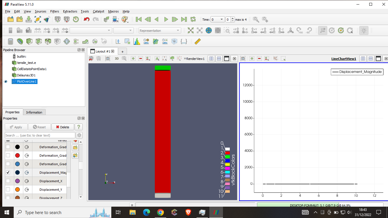Uncheck the Displacement_Magnitude series
Viewport: 388px width, 218px height.
(x=8, y=172)
